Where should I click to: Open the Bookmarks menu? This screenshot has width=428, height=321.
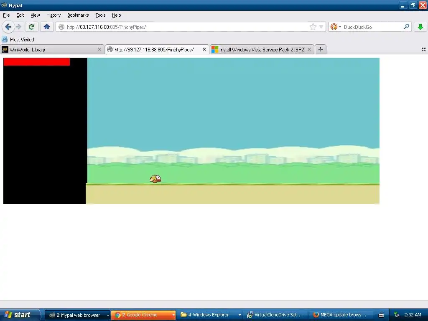point(78,15)
